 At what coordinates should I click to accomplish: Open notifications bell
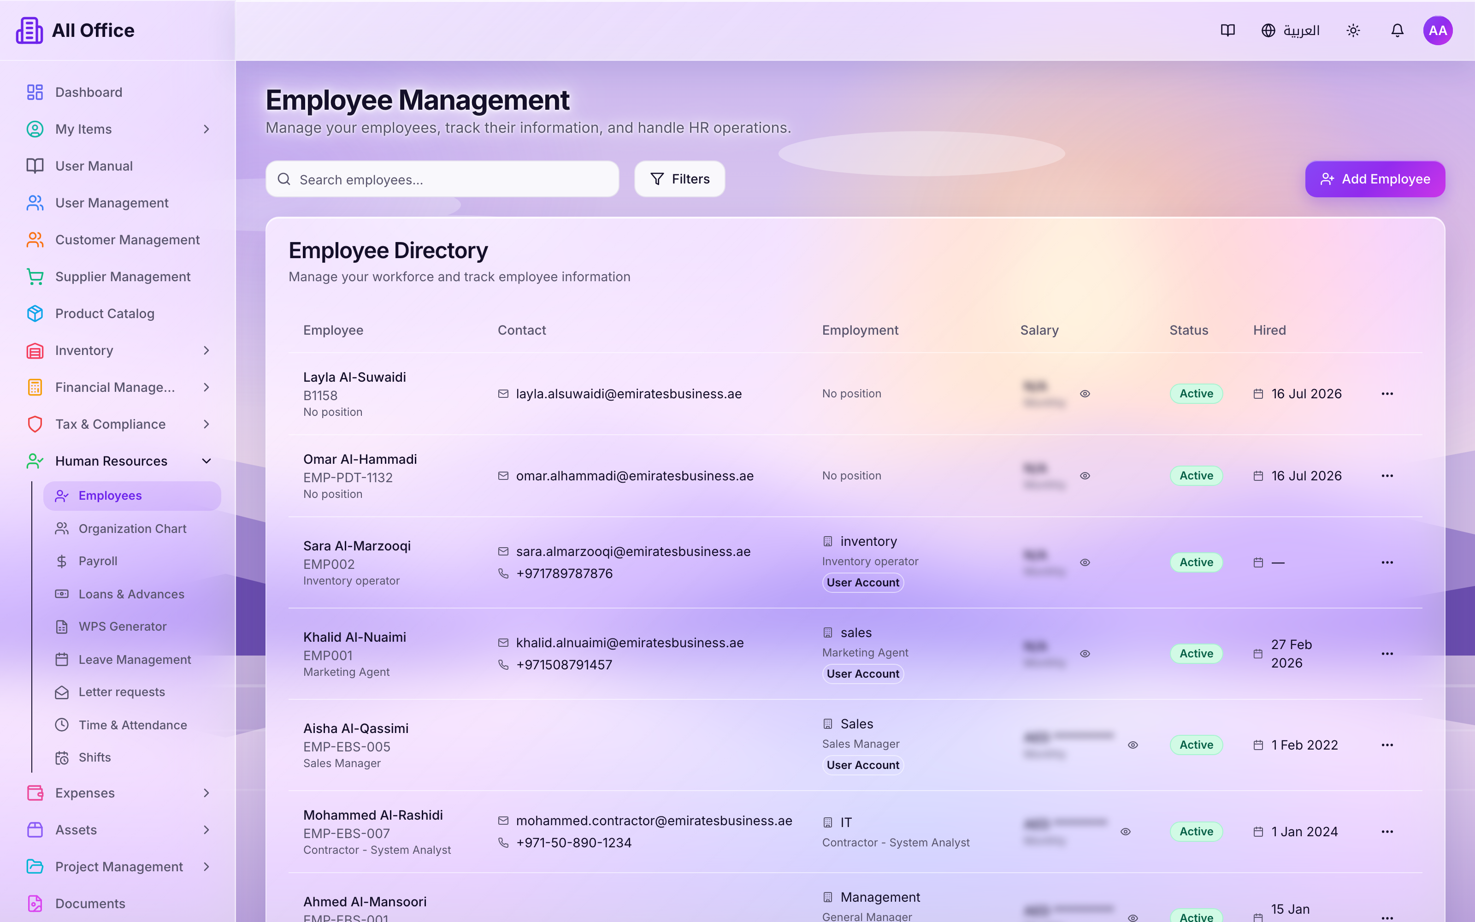(x=1397, y=30)
